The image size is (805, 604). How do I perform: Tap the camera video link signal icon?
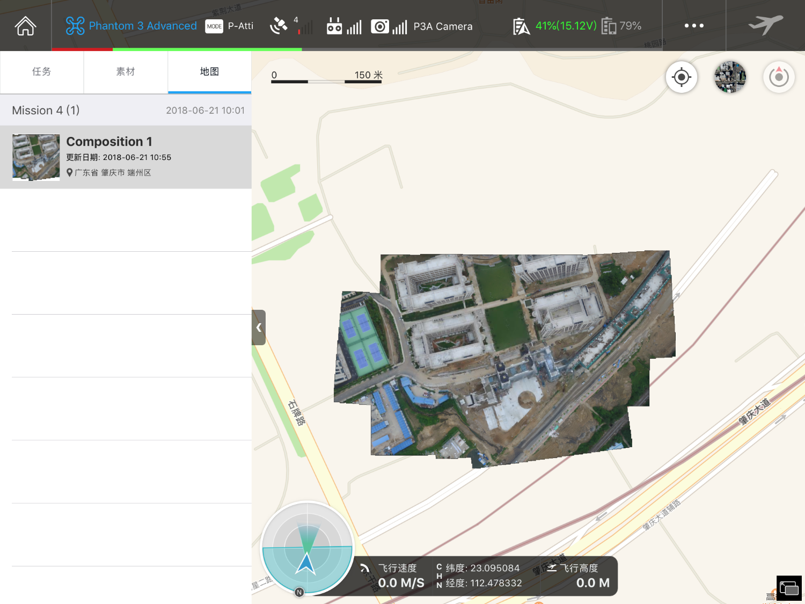coord(379,26)
